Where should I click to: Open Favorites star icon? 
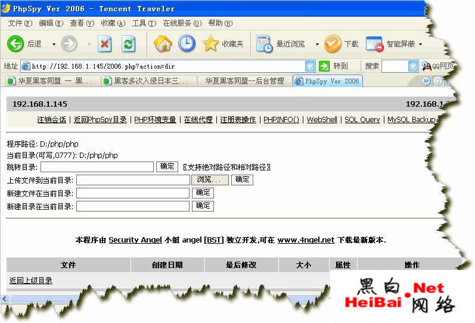pos(210,44)
